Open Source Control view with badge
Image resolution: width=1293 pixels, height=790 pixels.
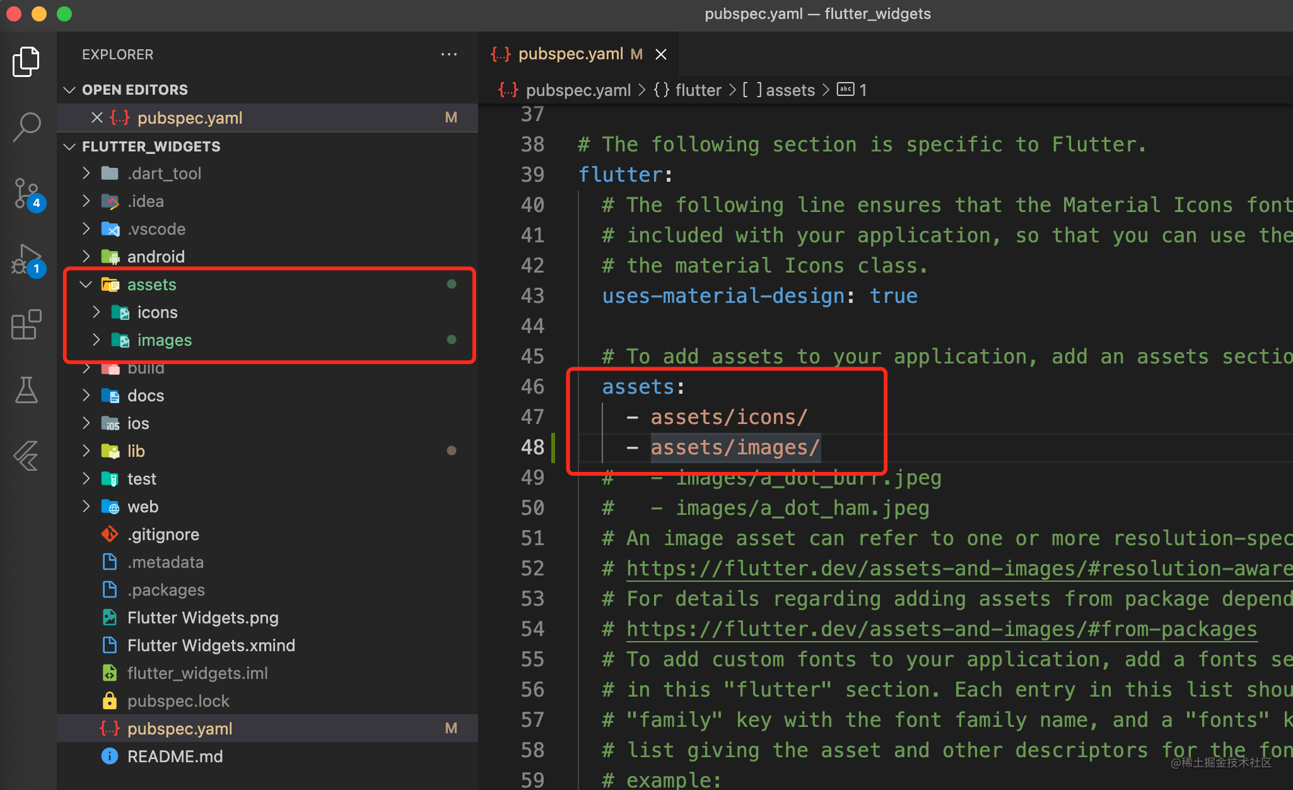tap(27, 193)
